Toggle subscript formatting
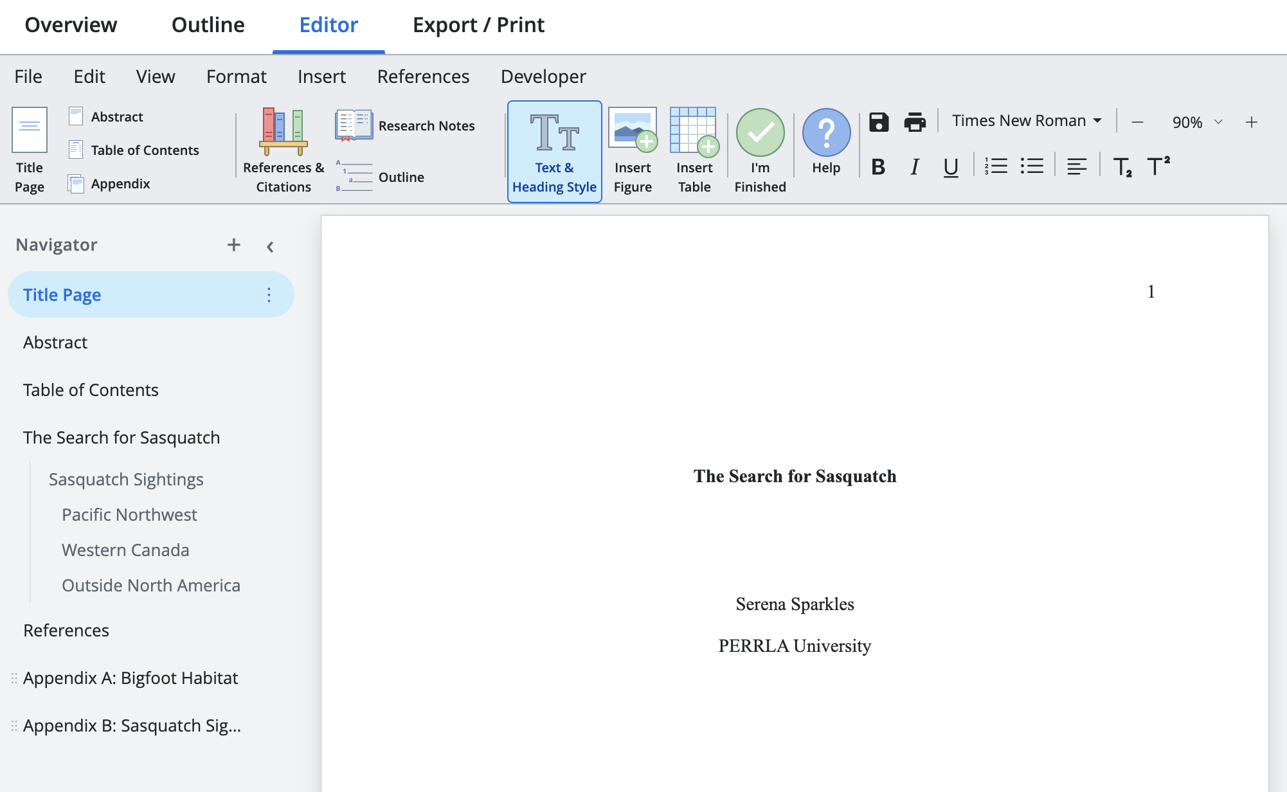The width and height of the screenshot is (1287, 792). coord(1122,167)
